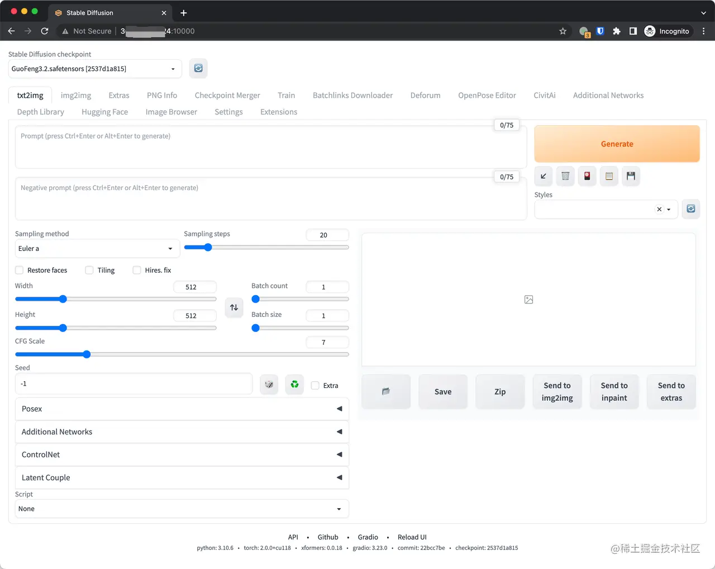Viewport: 715px width, 569px height.
Task: Open the Sampling method dropdown
Action: coord(97,249)
